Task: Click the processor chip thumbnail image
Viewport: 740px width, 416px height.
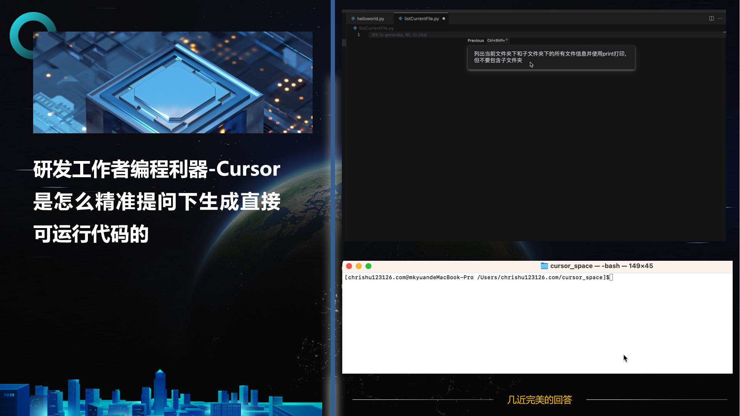Action: pyautogui.click(x=173, y=82)
